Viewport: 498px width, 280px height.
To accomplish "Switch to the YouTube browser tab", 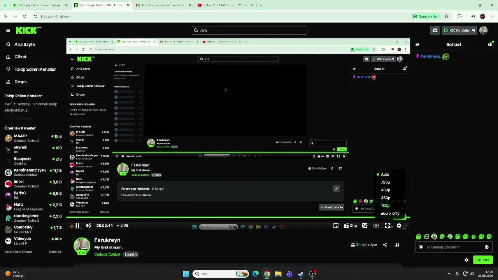I will tap(224, 5).
